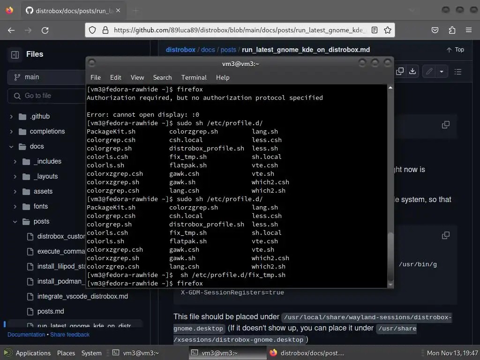Expand the _includes folder

(x=15, y=161)
